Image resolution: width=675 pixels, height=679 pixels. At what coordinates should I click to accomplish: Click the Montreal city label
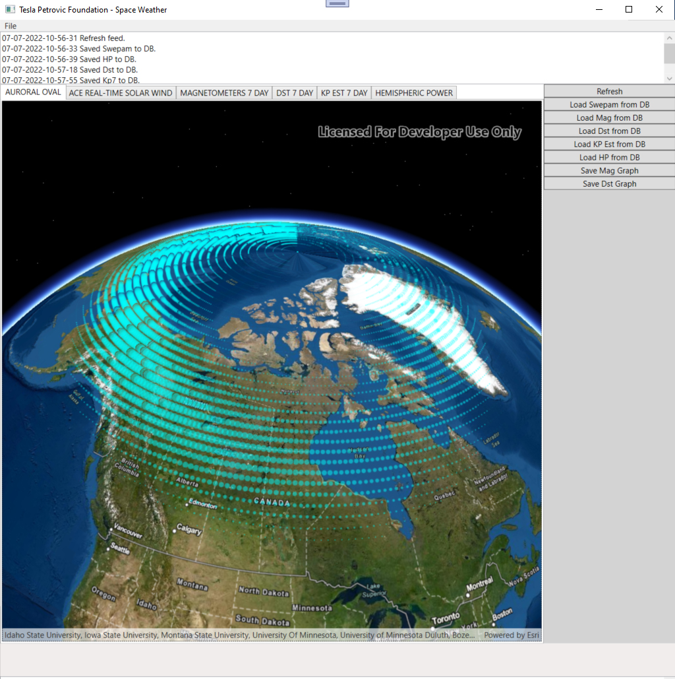click(479, 585)
